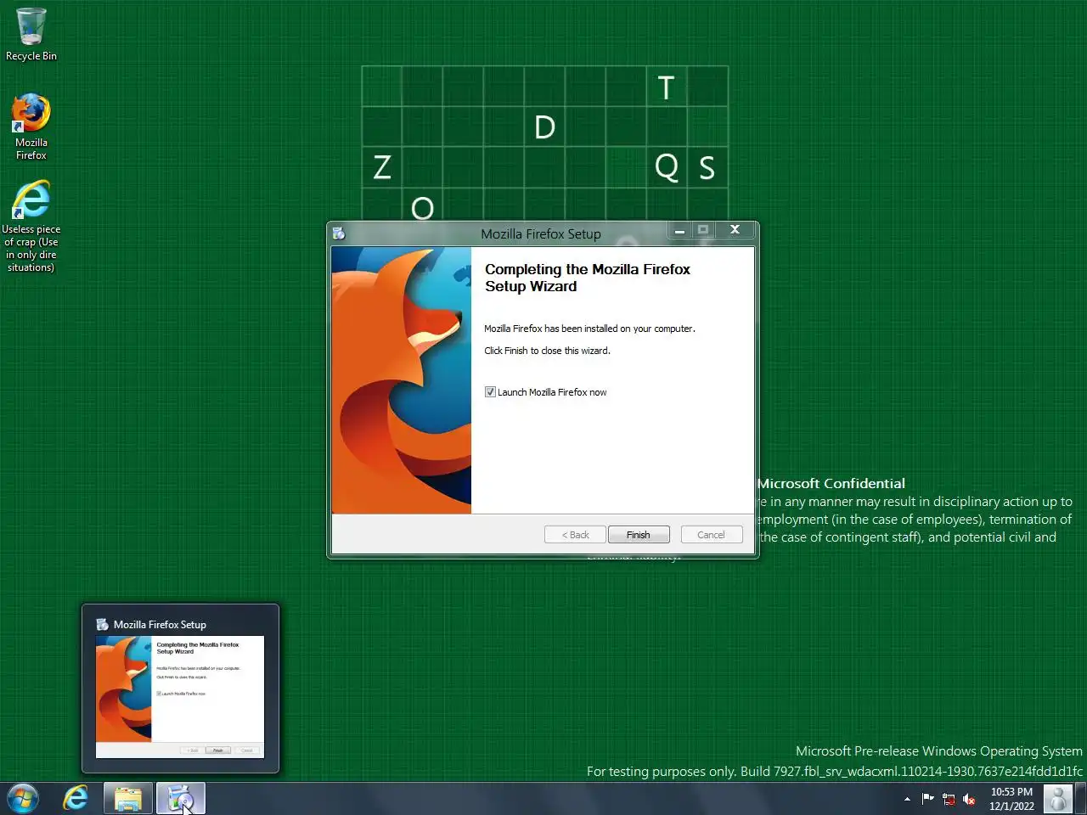Screen dimensions: 1087x815
Task: Open Windows Explorer from the taskbar
Action: 128,799
